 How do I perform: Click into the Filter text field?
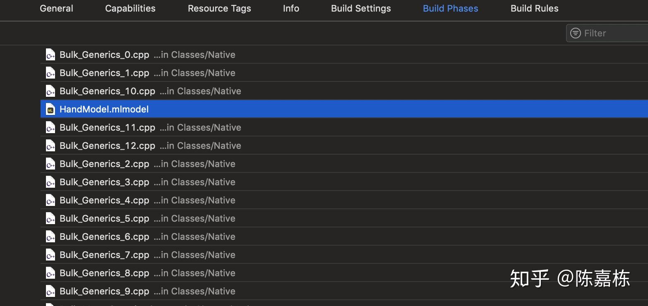[x=612, y=33]
